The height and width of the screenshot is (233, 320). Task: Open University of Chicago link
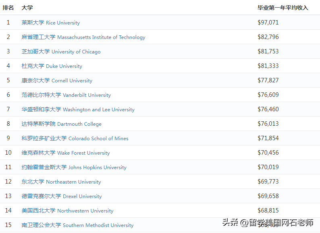point(61,52)
